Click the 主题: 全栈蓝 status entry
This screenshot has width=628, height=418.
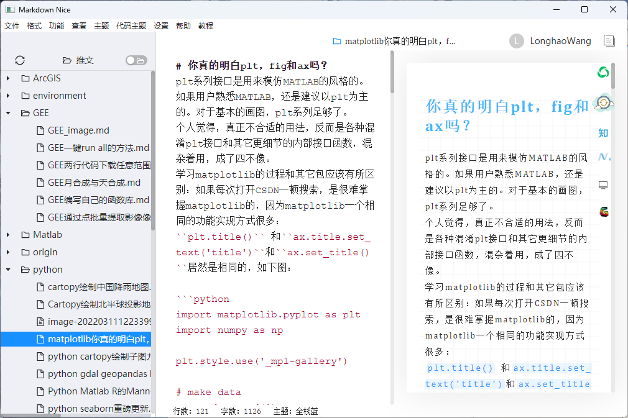295,411
